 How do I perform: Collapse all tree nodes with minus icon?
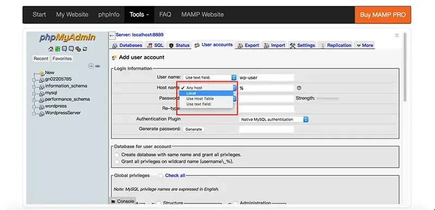[91, 66]
